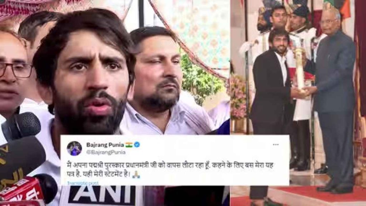Screen dimensions: 366x206
Task: Click the blue verified badge beside Bajrang Punia
Action: pyautogui.click(x=137, y=145)
